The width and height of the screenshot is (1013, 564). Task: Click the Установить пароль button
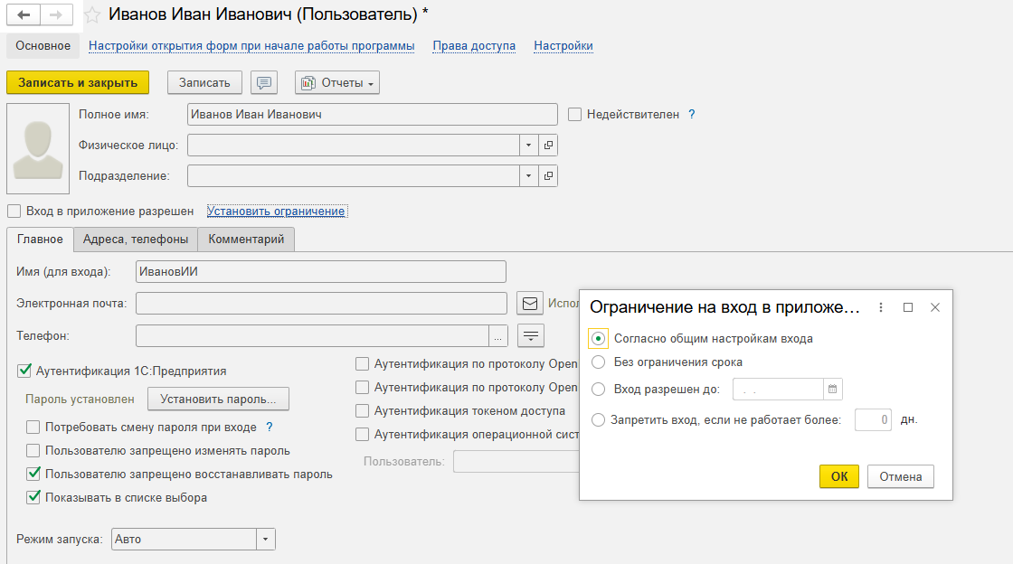pyautogui.click(x=218, y=399)
